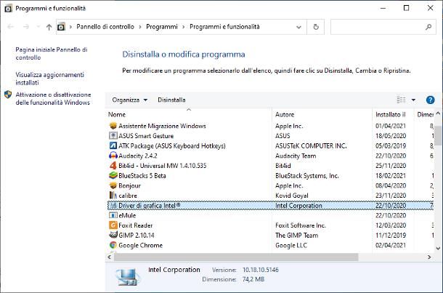
Task: Click the large Intel driver details icon
Action: [127, 276]
